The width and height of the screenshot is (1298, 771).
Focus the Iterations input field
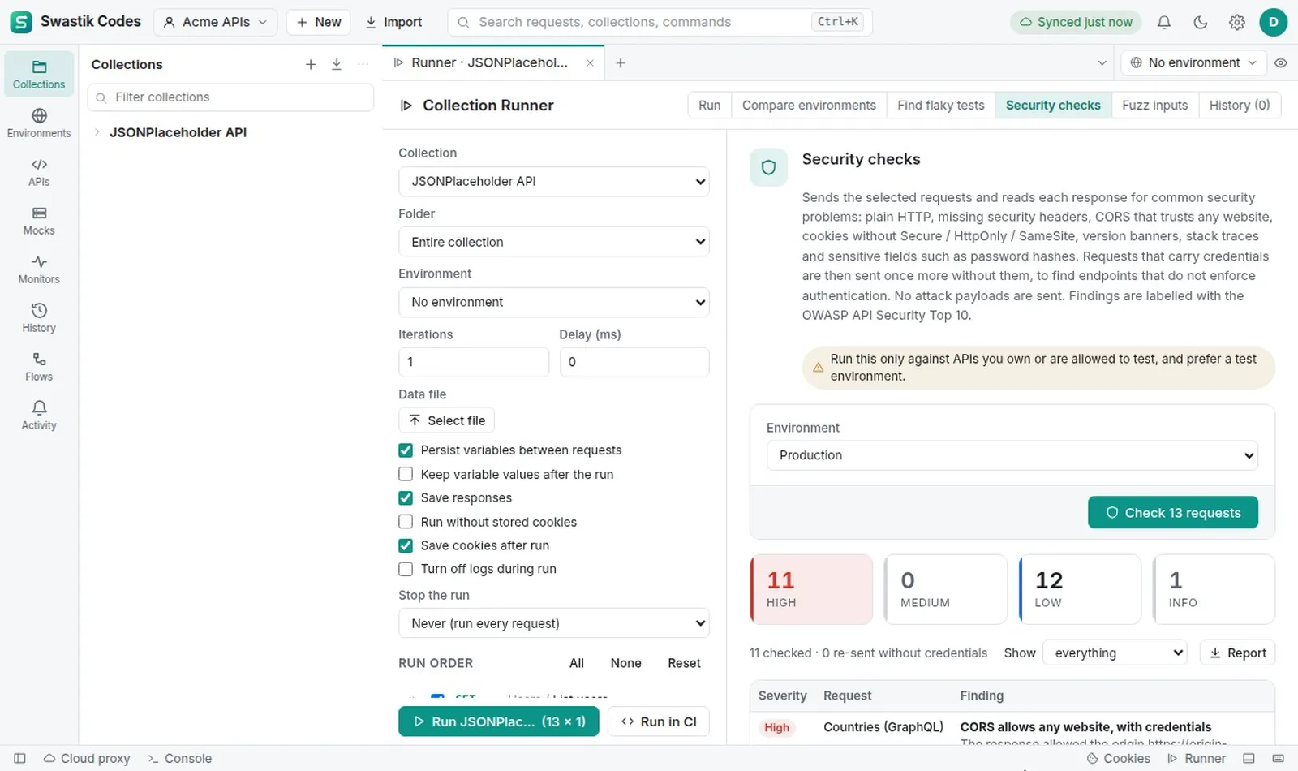pos(474,362)
